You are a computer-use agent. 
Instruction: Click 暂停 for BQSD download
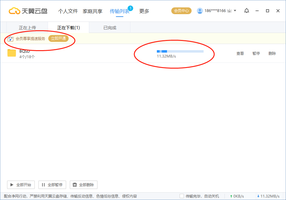pos(256,54)
